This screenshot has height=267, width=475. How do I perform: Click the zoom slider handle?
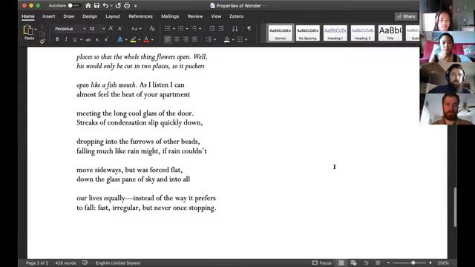pyautogui.click(x=413, y=263)
